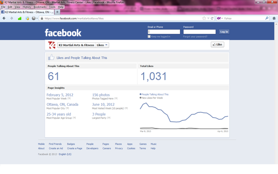Click the facebook logo in header
278x174 pixels.
click(x=63, y=33)
